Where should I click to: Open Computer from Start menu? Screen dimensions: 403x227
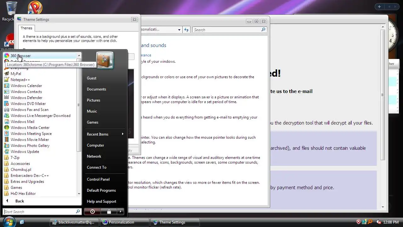(x=95, y=145)
